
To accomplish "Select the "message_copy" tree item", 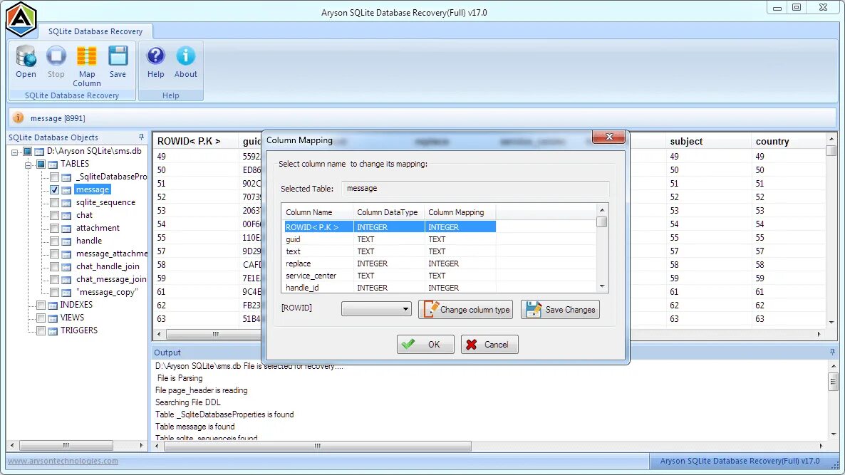I will tap(107, 293).
